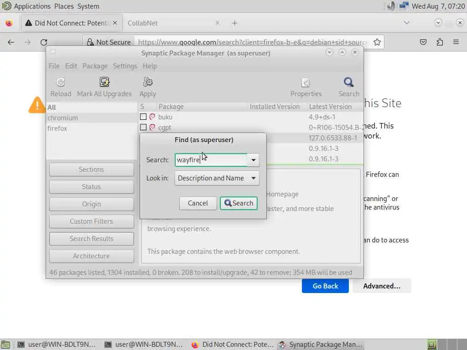Image resolution: width=467 pixels, height=350 pixels.
Task: Open the Pocket save icon in Firefox
Action: pos(423,42)
